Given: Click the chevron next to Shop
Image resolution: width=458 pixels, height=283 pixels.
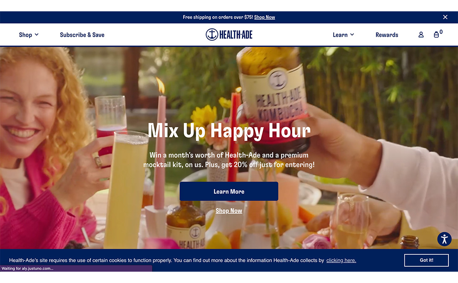Looking at the screenshot, I should (37, 35).
